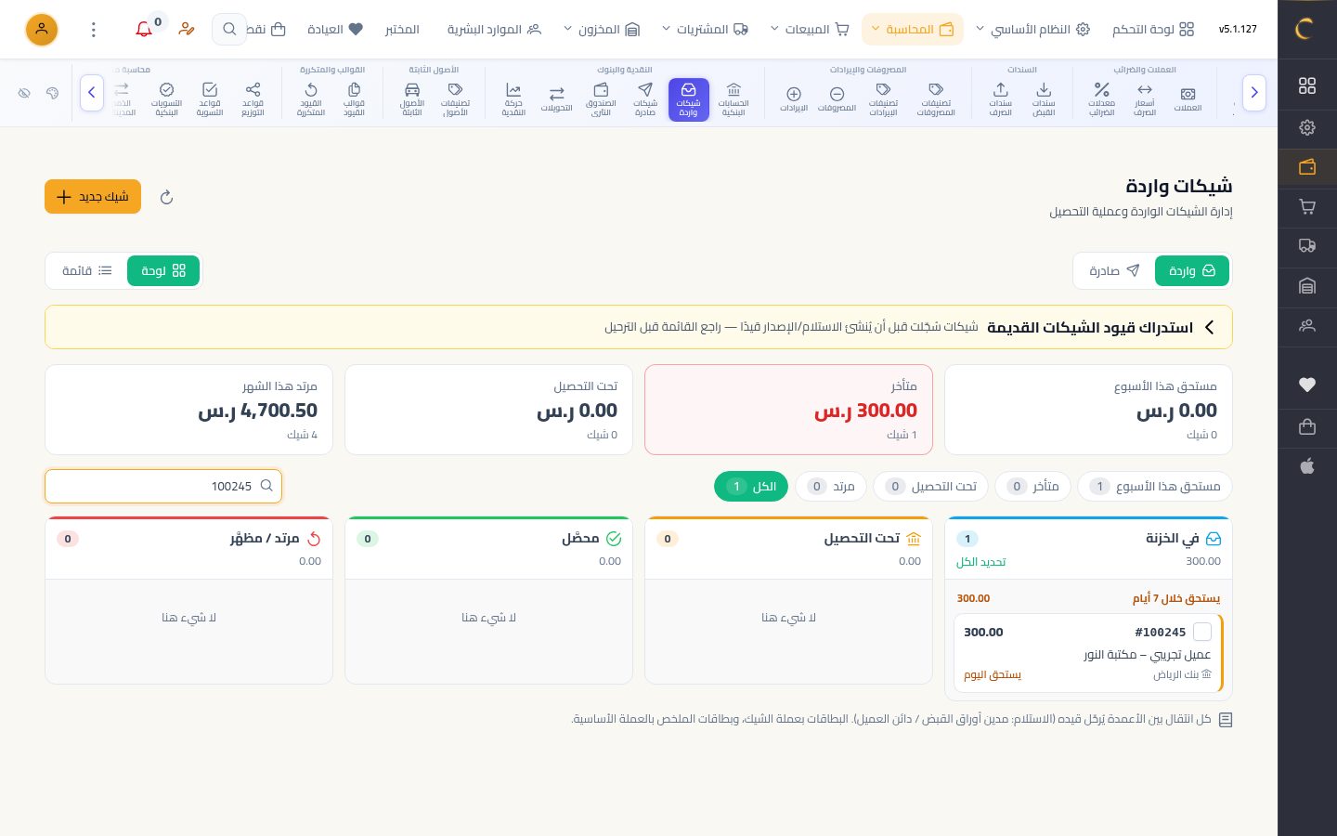Switch to قائمة list view
The image size is (1337, 836).
86,270
